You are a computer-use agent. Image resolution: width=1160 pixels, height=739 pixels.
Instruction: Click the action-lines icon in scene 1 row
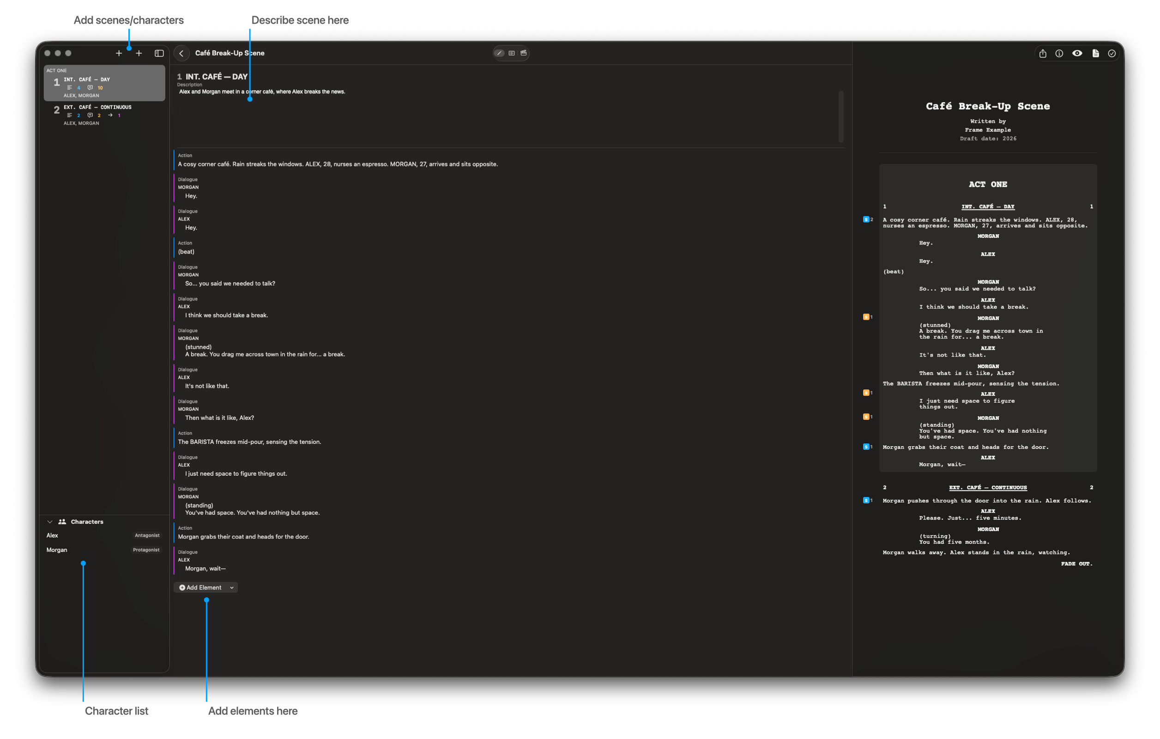tap(69, 88)
